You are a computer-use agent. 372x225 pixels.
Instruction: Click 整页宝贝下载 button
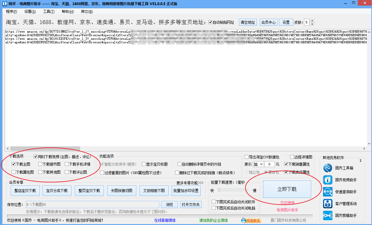click(89, 191)
